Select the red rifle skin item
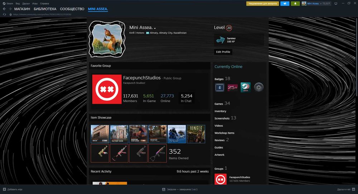This screenshot has height=194, width=358. [119, 153]
